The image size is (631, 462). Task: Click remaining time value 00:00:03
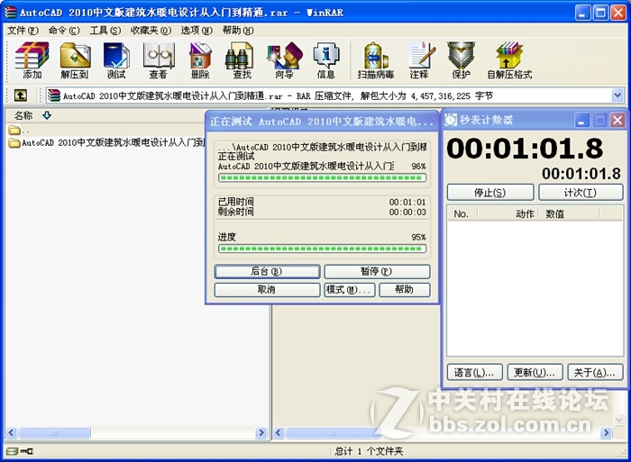tap(407, 212)
